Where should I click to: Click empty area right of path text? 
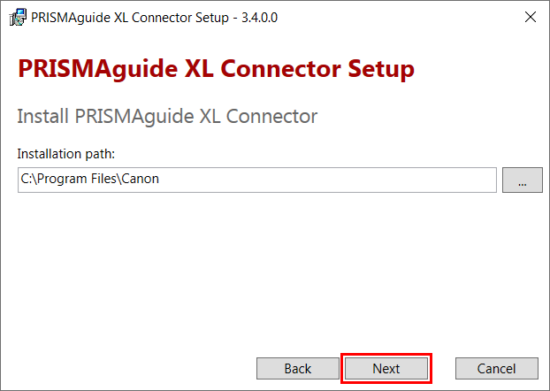click(326, 180)
